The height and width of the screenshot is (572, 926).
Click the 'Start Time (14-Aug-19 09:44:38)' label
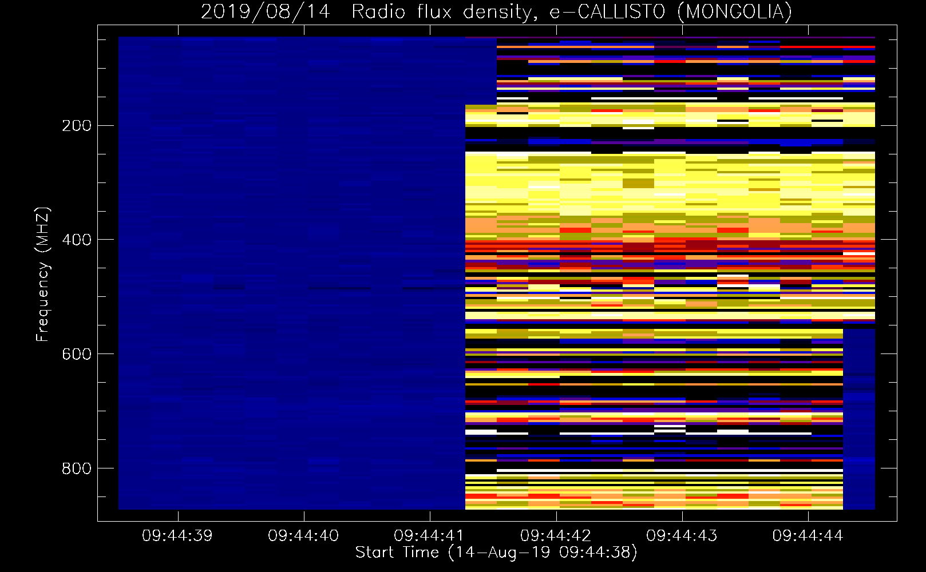coord(496,553)
